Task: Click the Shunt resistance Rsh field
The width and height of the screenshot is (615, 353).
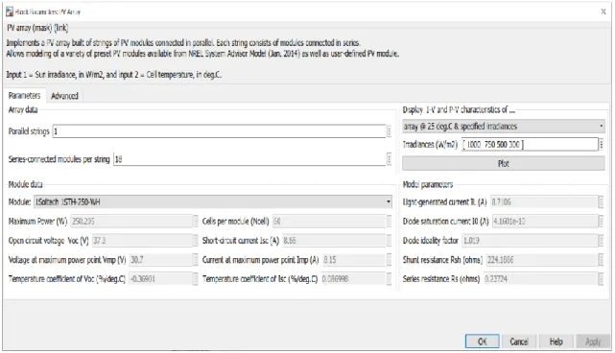Action: (542, 260)
